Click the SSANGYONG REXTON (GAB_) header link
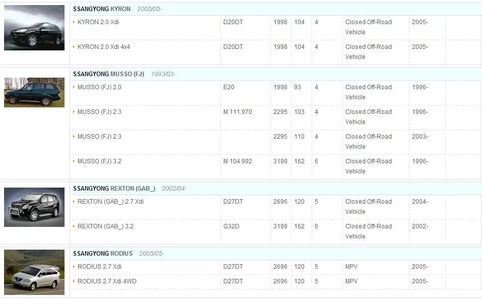 (114, 189)
